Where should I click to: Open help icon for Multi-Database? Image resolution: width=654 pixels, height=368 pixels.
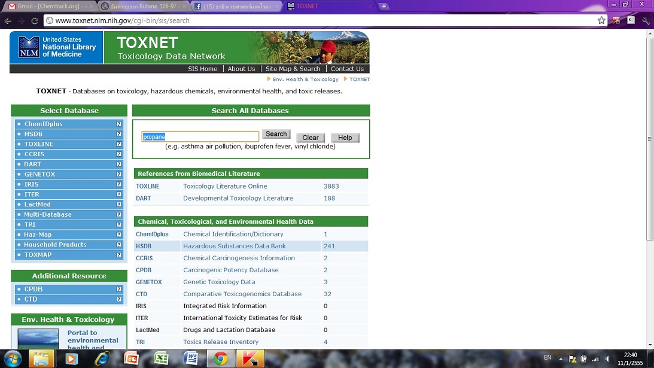(119, 214)
